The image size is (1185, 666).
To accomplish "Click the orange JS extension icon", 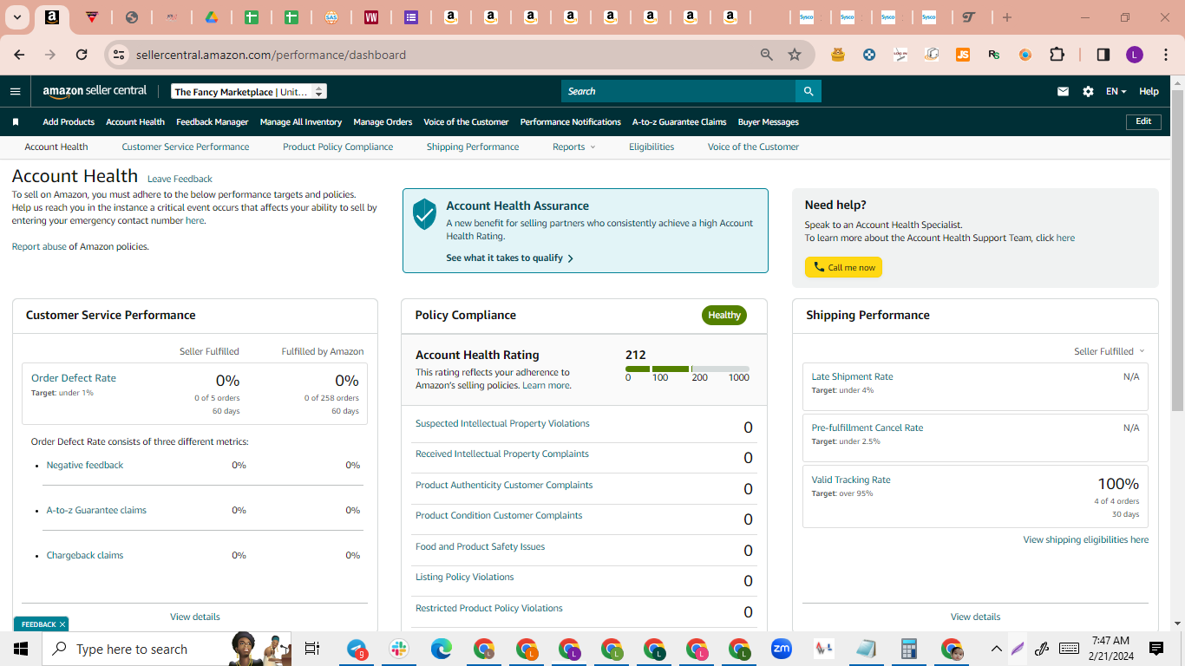I will pos(963,55).
